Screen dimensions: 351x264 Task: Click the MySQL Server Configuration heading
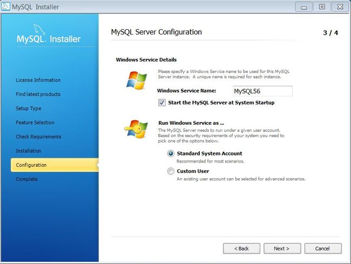(x=156, y=32)
